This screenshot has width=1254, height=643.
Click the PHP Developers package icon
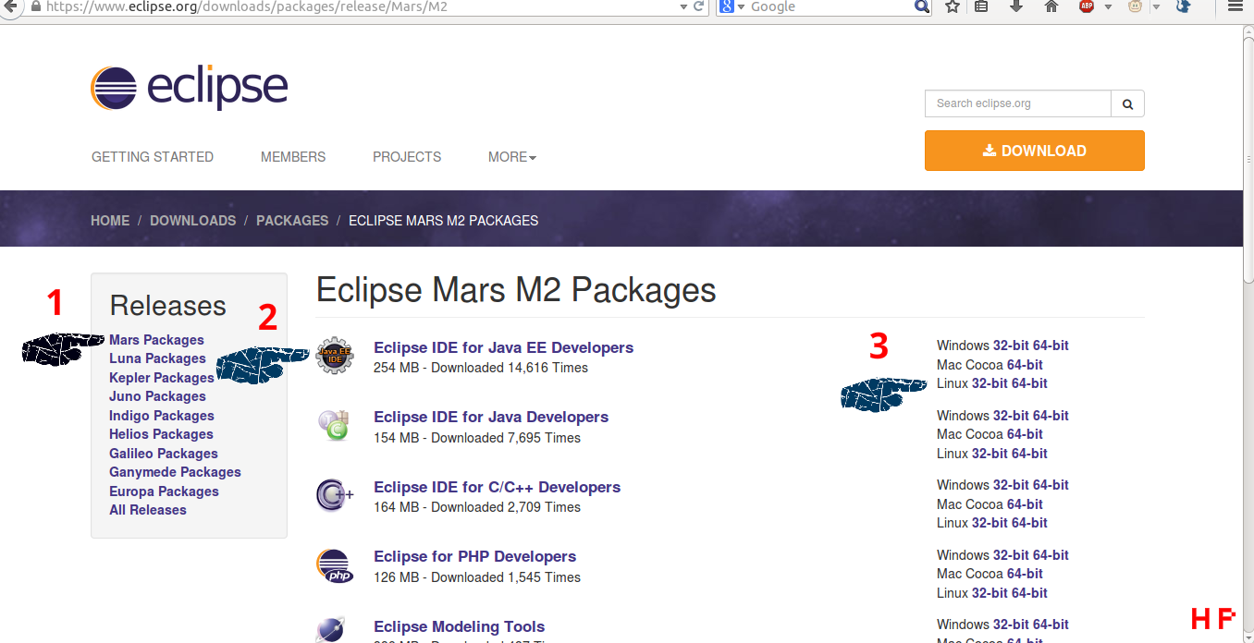335,564
